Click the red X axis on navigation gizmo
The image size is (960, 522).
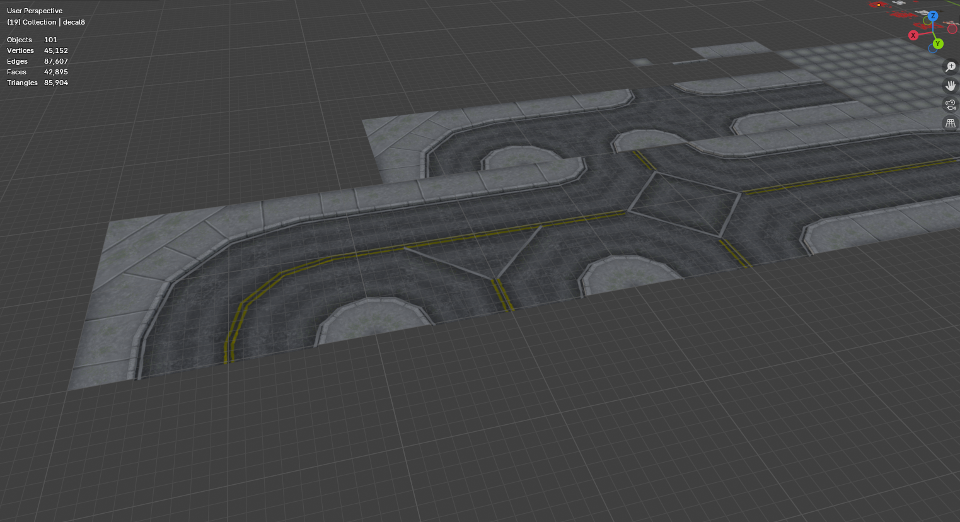(x=913, y=35)
